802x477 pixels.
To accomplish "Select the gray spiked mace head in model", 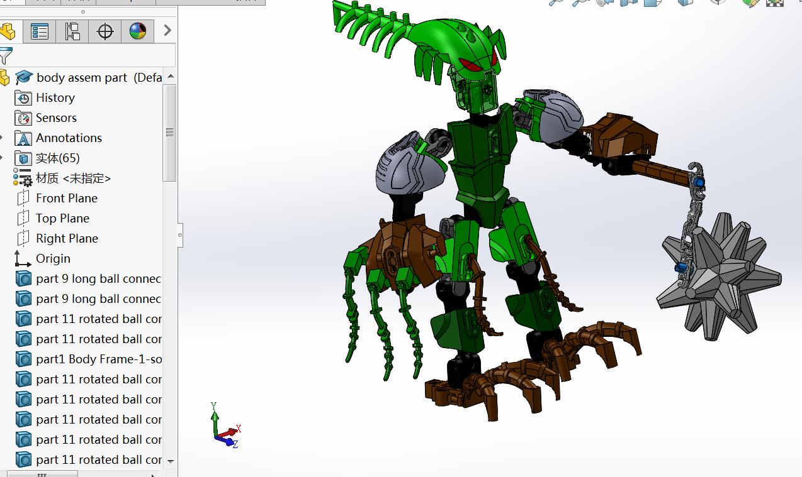I will tap(719, 276).
